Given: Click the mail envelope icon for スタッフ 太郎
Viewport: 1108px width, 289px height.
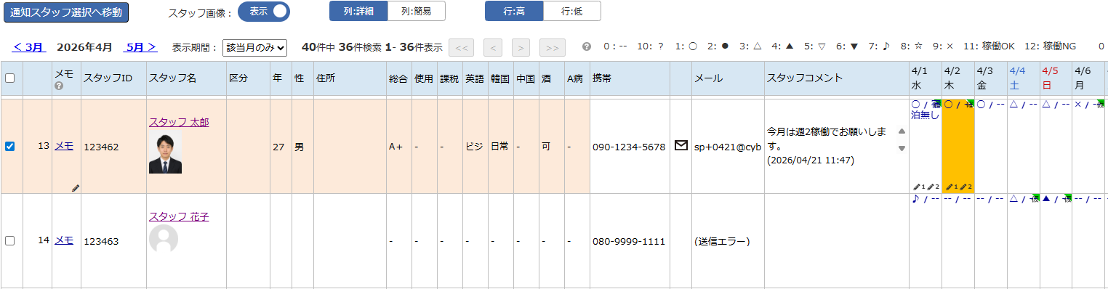Looking at the screenshot, I should [x=681, y=145].
